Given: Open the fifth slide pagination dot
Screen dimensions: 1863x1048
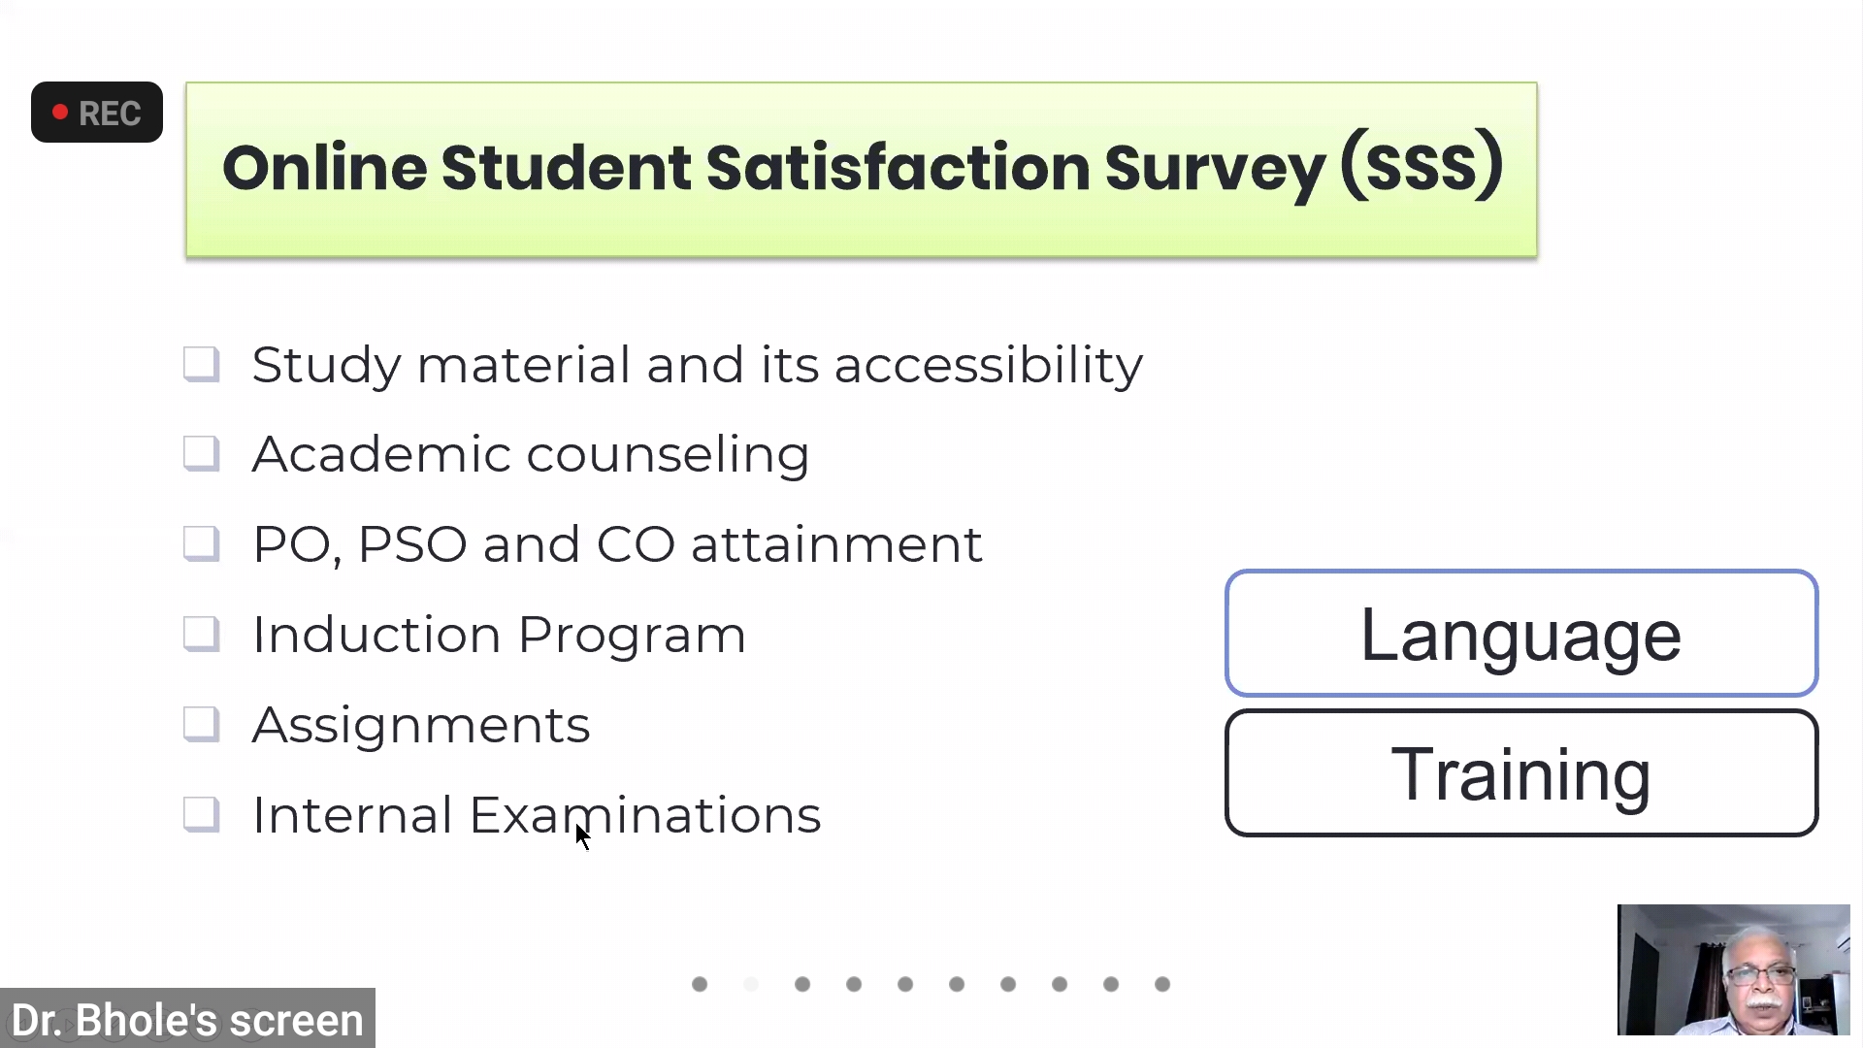Looking at the screenshot, I should [905, 985].
